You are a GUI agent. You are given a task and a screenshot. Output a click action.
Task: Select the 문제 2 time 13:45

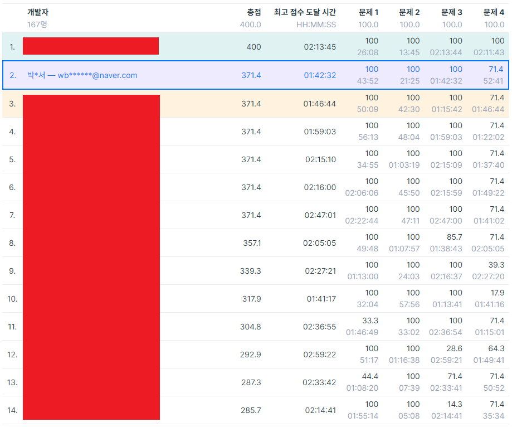pos(409,52)
